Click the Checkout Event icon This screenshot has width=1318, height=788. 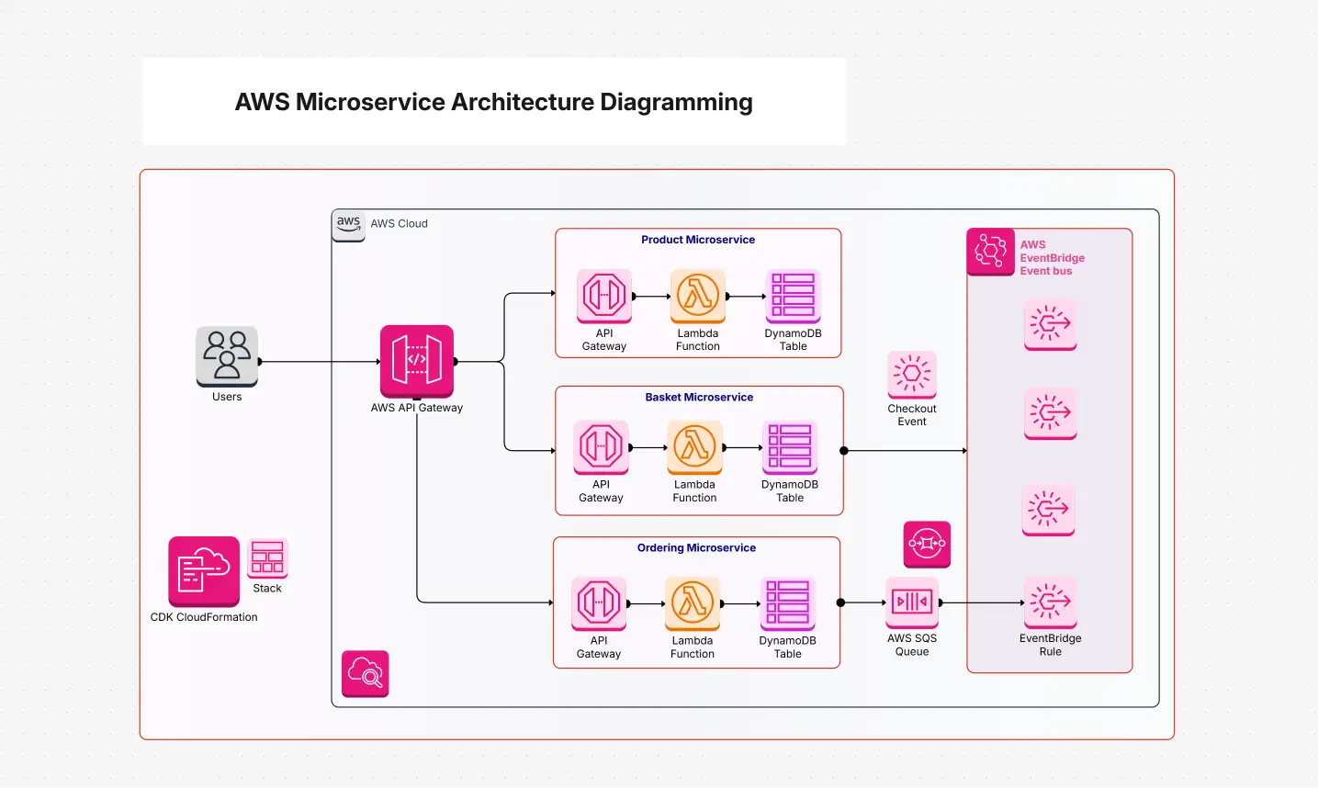tap(912, 375)
